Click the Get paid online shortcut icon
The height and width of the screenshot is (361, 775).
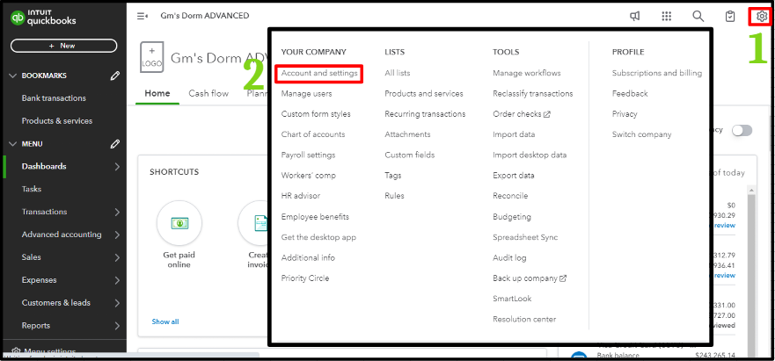[x=179, y=223]
